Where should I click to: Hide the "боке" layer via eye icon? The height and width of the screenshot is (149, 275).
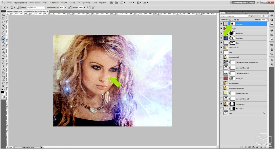click(221, 43)
